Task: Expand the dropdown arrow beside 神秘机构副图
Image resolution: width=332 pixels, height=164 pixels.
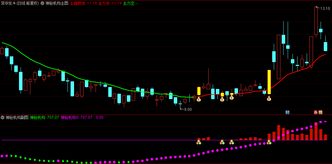Action: 3,117
